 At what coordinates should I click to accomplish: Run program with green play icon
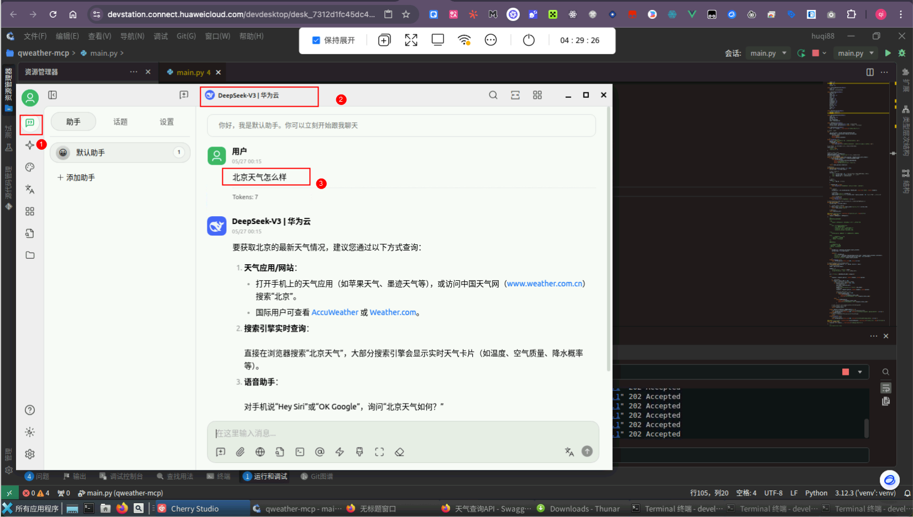click(x=888, y=53)
